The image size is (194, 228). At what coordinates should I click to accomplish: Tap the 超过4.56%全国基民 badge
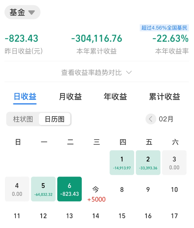pyautogui.click(x=164, y=28)
